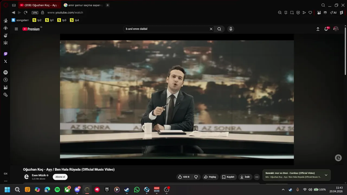Open YouTube notifications bell

tap(326, 29)
